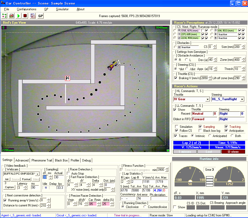The width and height of the screenshot is (248, 218).
Task: Click the checkered finish flag marker
Action: coord(68,78)
